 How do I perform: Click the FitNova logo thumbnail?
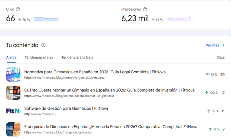pyautogui.click(x=13, y=111)
